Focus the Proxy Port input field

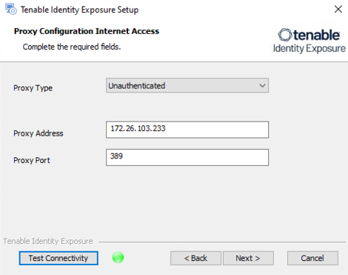pyautogui.click(x=187, y=157)
